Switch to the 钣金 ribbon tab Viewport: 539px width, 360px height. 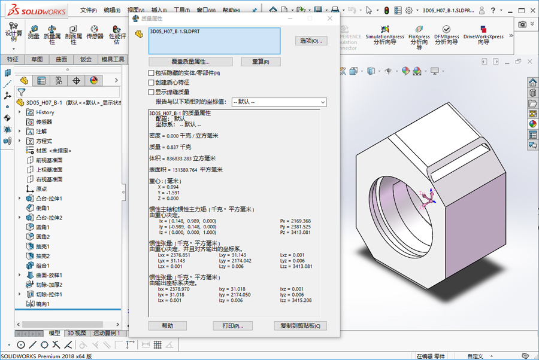click(x=86, y=59)
